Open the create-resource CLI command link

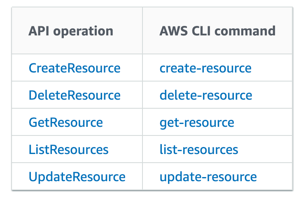click(x=205, y=68)
